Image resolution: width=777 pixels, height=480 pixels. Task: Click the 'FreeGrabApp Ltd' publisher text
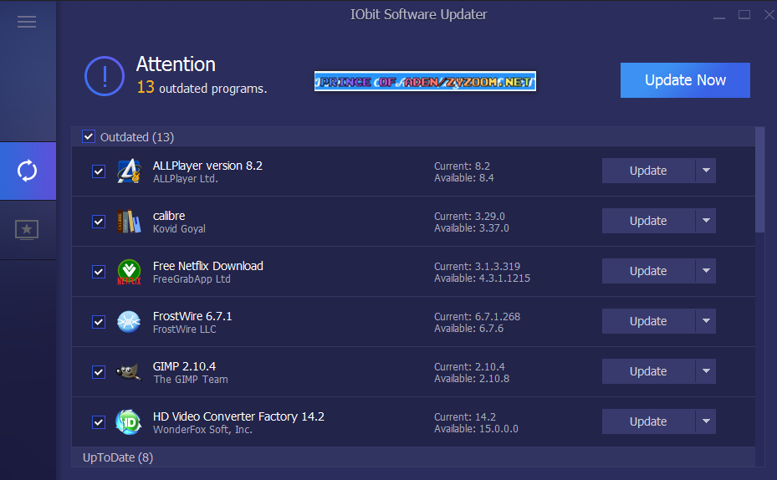(192, 279)
